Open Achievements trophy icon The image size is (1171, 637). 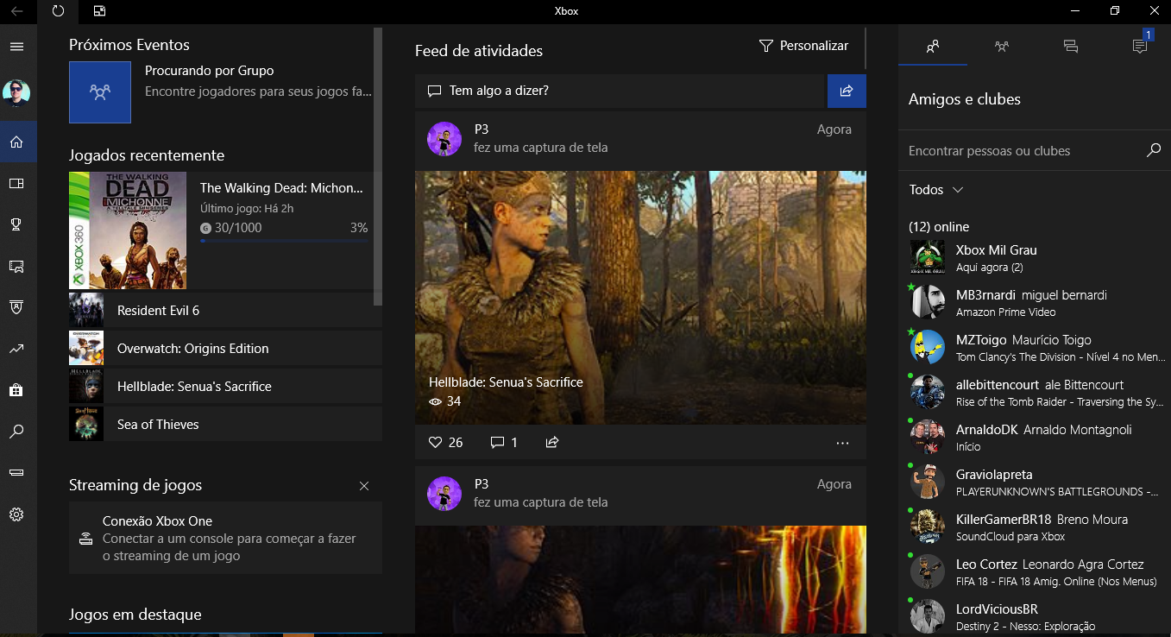point(16,224)
